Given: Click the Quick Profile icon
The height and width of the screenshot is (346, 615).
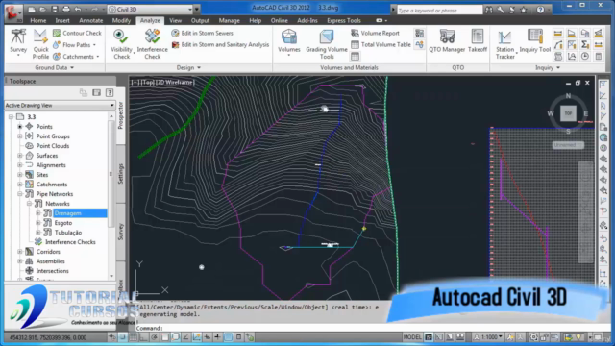Looking at the screenshot, I should 40,44.
